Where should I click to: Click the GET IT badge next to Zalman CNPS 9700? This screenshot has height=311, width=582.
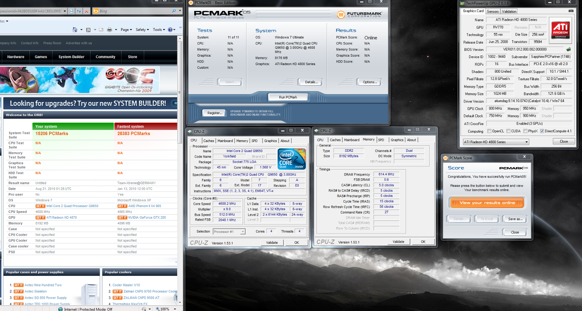117,291
